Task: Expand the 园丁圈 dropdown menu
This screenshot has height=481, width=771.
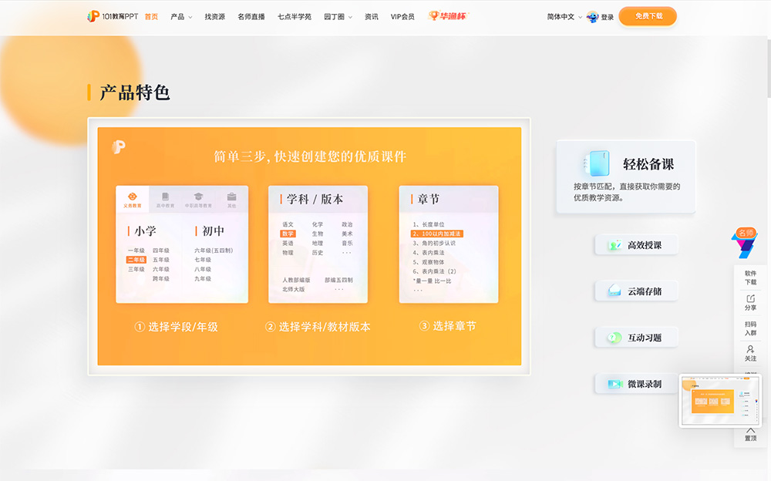Action: tap(338, 16)
